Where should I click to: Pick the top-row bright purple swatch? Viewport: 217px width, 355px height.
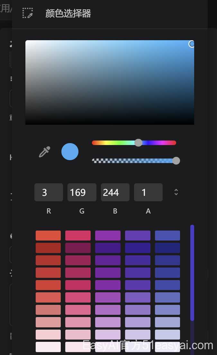point(108,235)
